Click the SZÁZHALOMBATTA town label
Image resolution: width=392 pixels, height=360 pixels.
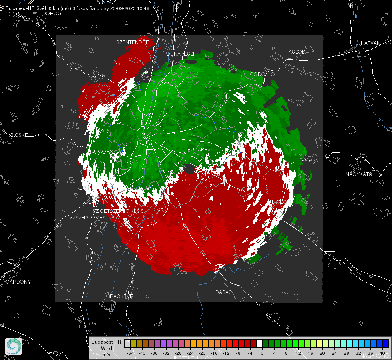coord(92,217)
